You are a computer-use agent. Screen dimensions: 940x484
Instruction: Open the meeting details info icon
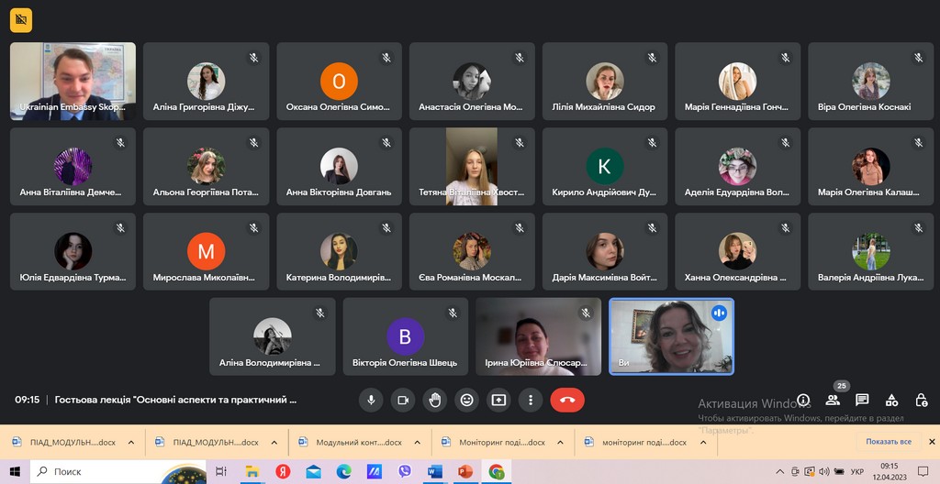click(x=803, y=401)
